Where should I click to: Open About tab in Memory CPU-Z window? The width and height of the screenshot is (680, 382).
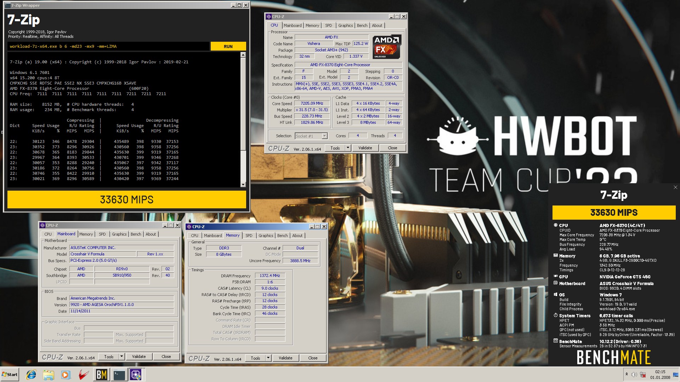tap(297, 236)
